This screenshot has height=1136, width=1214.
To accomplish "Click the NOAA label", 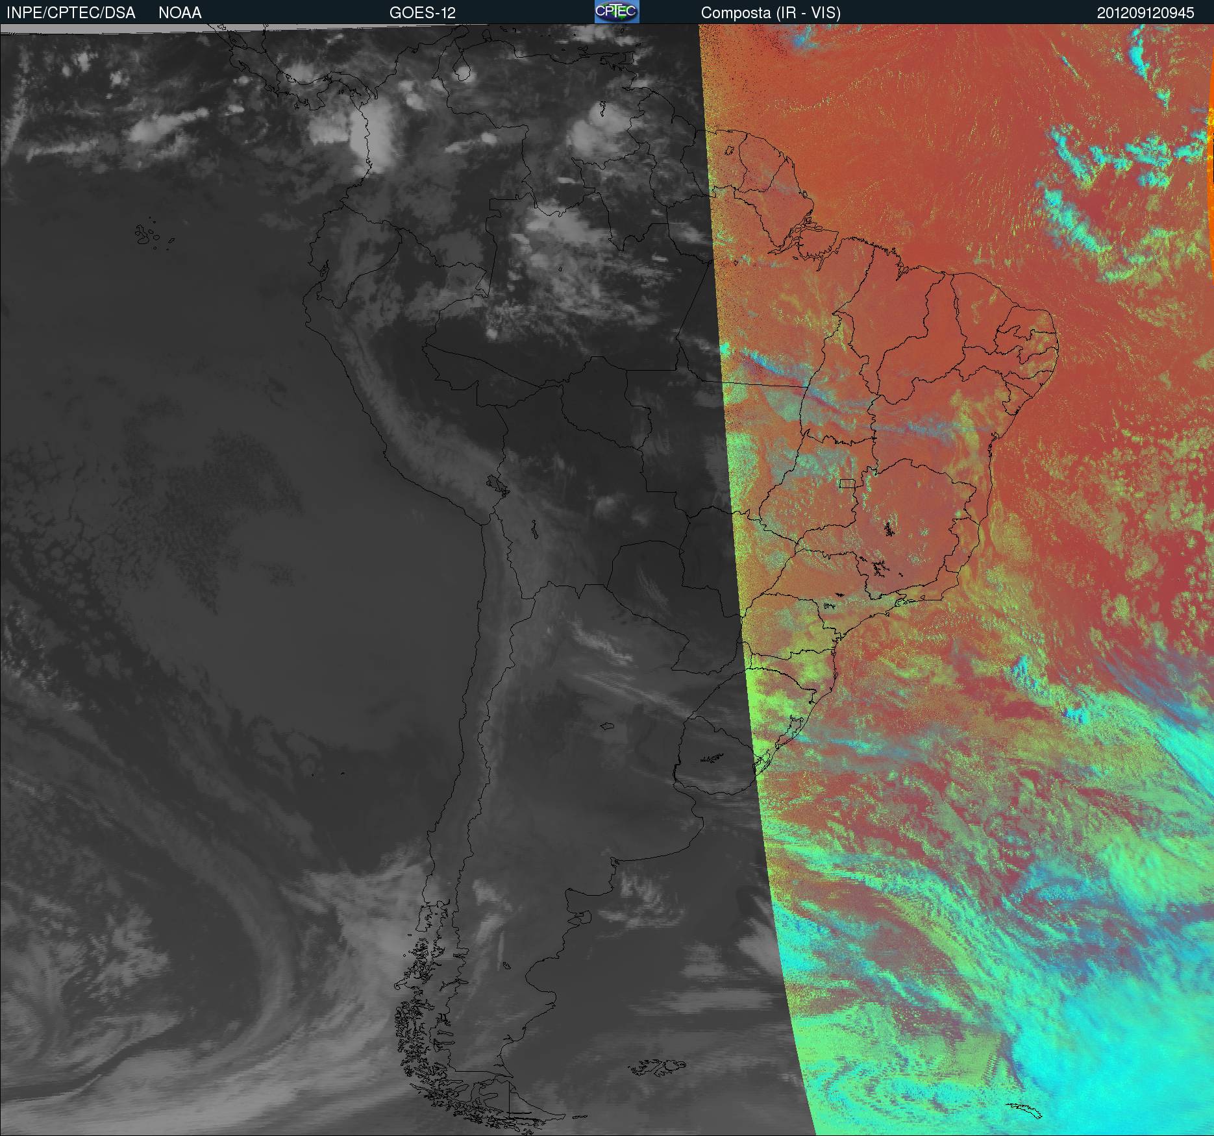I will pyautogui.click(x=180, y=12).
